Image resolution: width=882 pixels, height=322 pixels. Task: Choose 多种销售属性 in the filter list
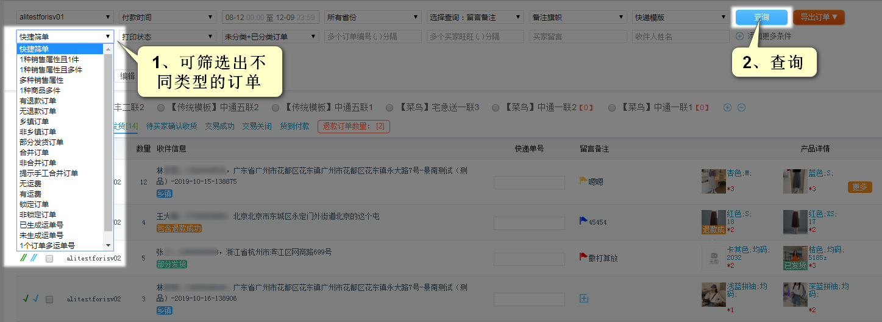[60, 80]
